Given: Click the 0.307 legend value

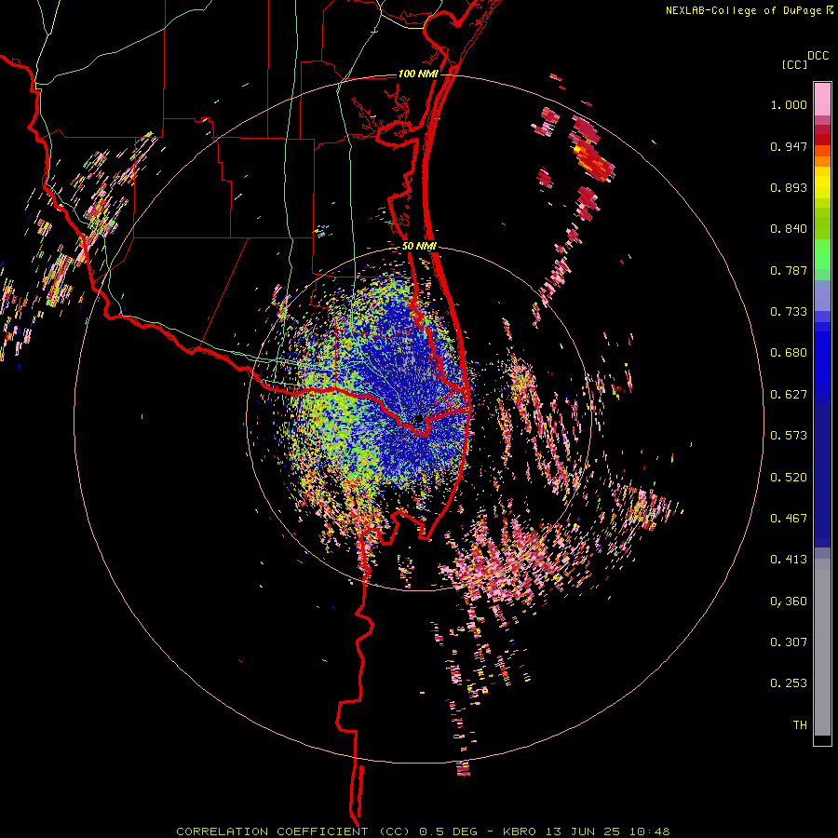Looking at the screenshot, I should pos(789,642).
